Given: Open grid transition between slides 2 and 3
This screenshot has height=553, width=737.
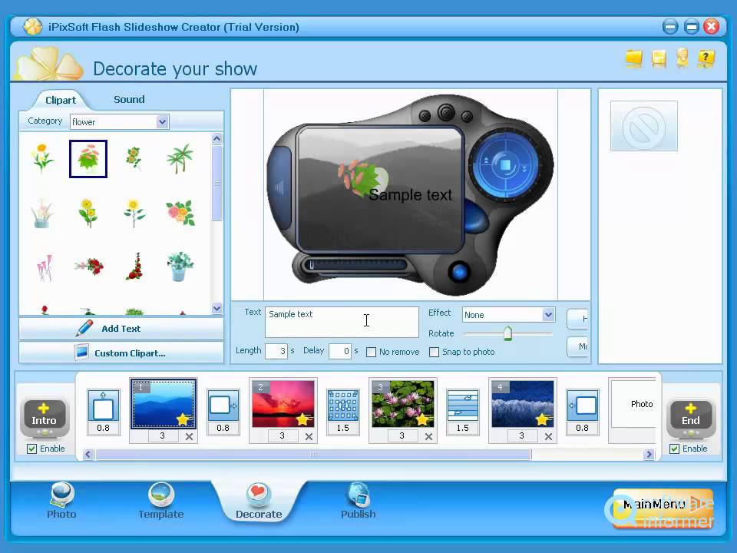Looking at the screenshot, I should click(342, 406).
